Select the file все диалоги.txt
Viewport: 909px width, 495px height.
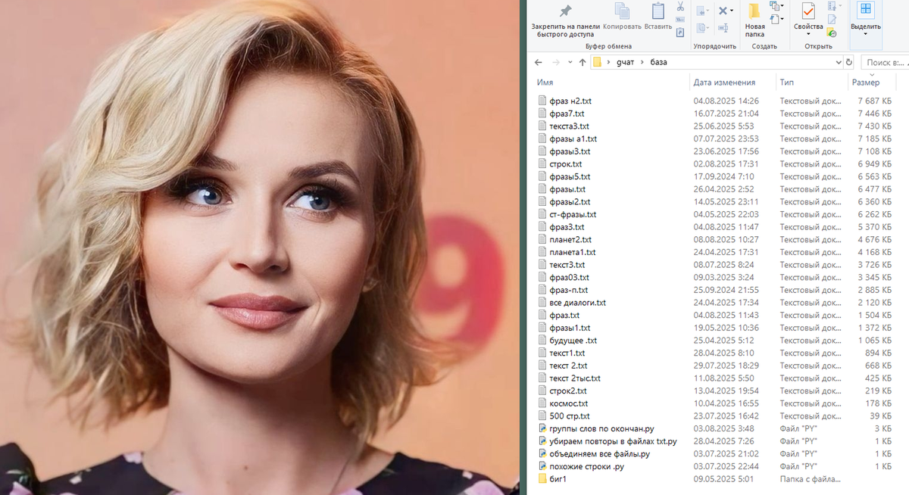[577, 303]
